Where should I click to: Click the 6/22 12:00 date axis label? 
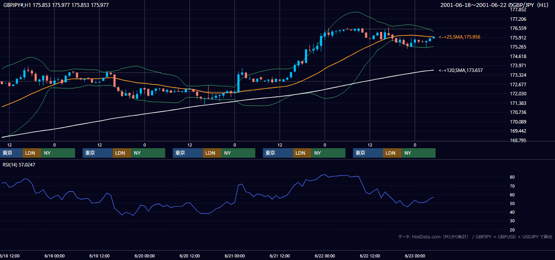(370, 256)
